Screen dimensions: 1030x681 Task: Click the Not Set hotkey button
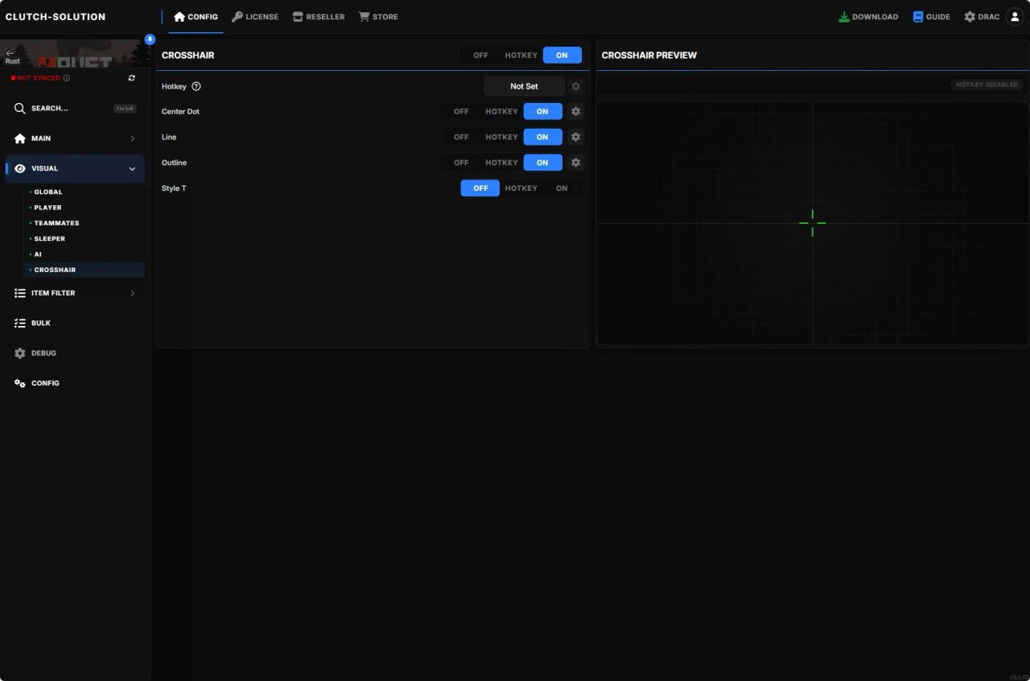pyautogui.click(x=524, y=86)
